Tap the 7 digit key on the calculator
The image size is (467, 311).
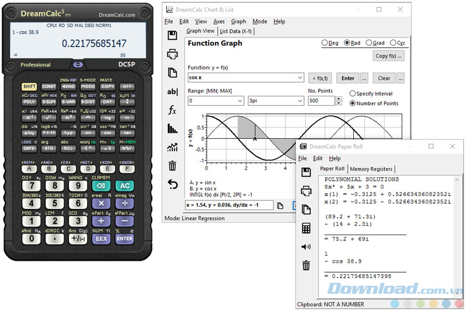coord(32,186)
